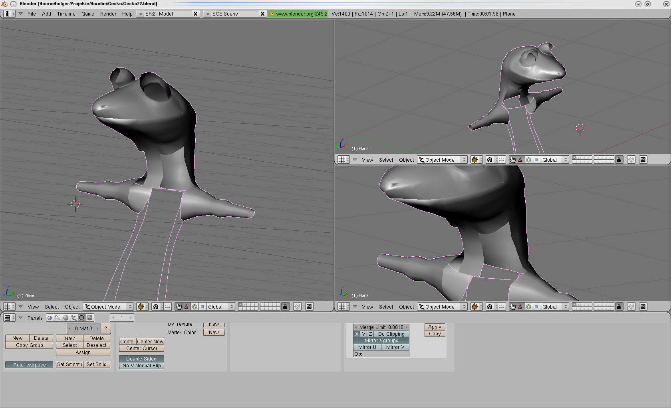
Task: Switch to the Scene context icon in the buttons header
Action: 90,318
